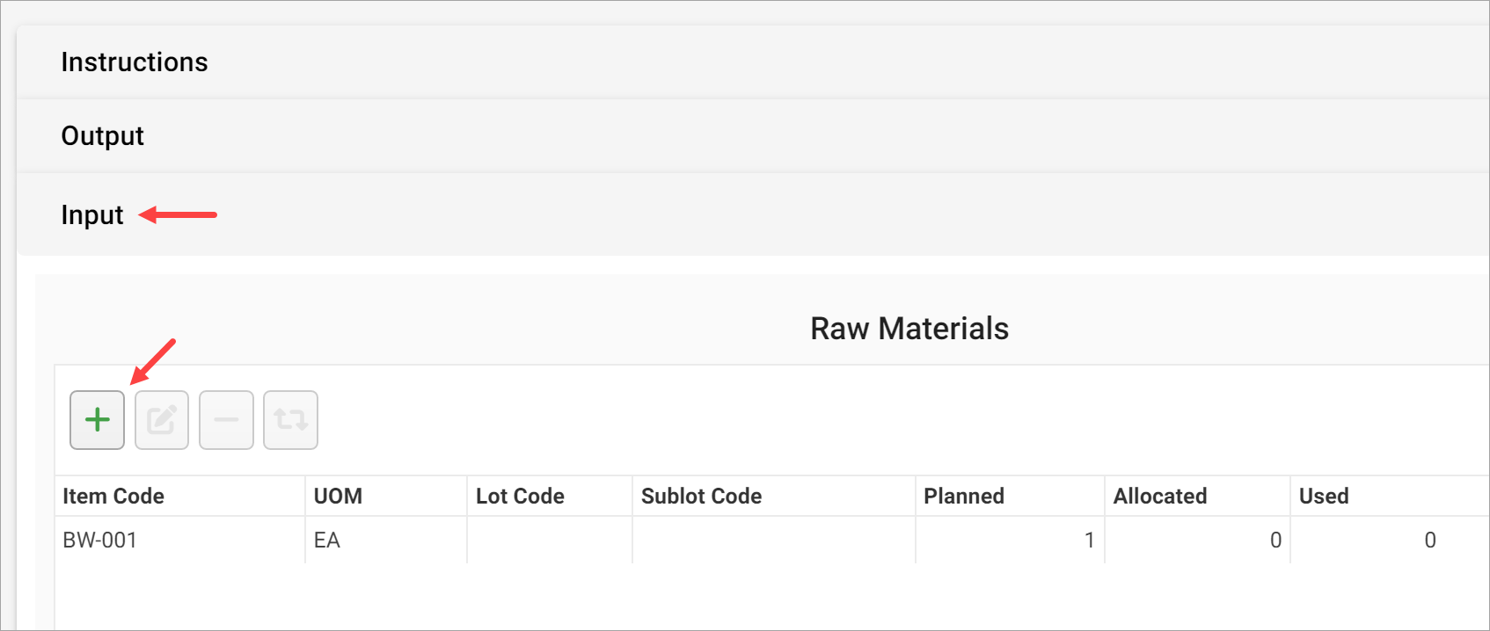The image size is (1490, 631).
Task: Click the green plus icon to add a raw material
Action: click(x=97, y=420)
